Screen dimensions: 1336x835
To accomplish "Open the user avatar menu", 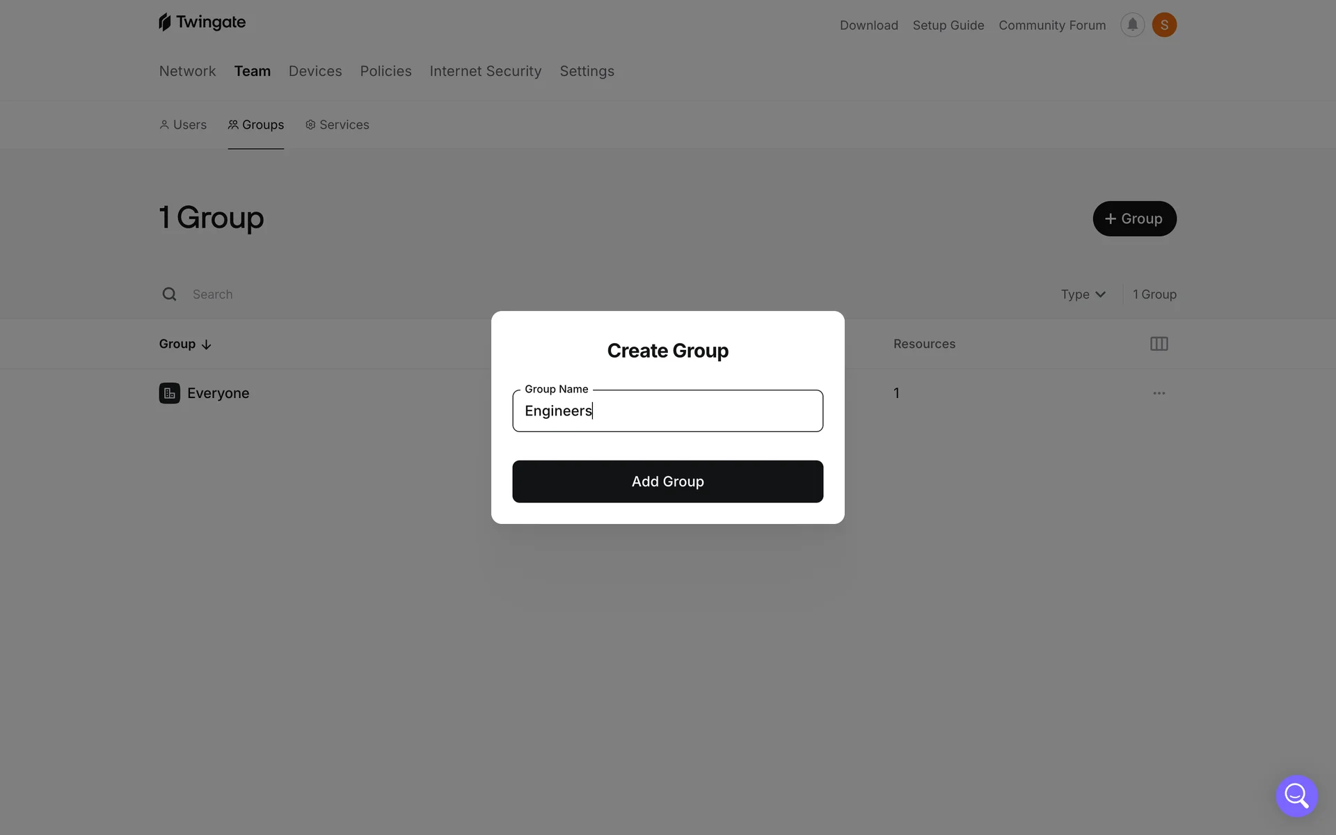I will pyautogui.click(x=1164, y=25).
